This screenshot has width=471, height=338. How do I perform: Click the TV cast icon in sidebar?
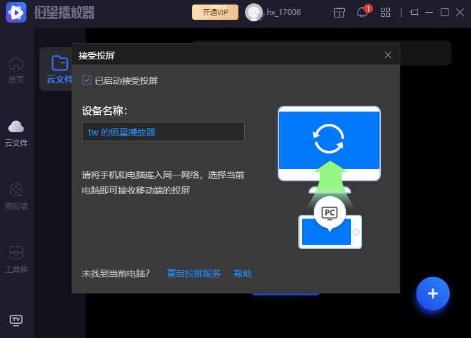pos(16,320)
